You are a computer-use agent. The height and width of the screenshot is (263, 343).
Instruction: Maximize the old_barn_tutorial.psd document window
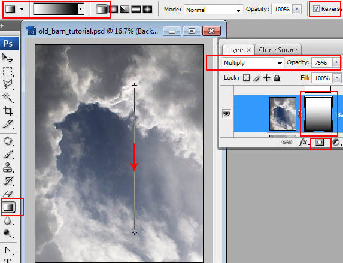click(x=192, y=31)
